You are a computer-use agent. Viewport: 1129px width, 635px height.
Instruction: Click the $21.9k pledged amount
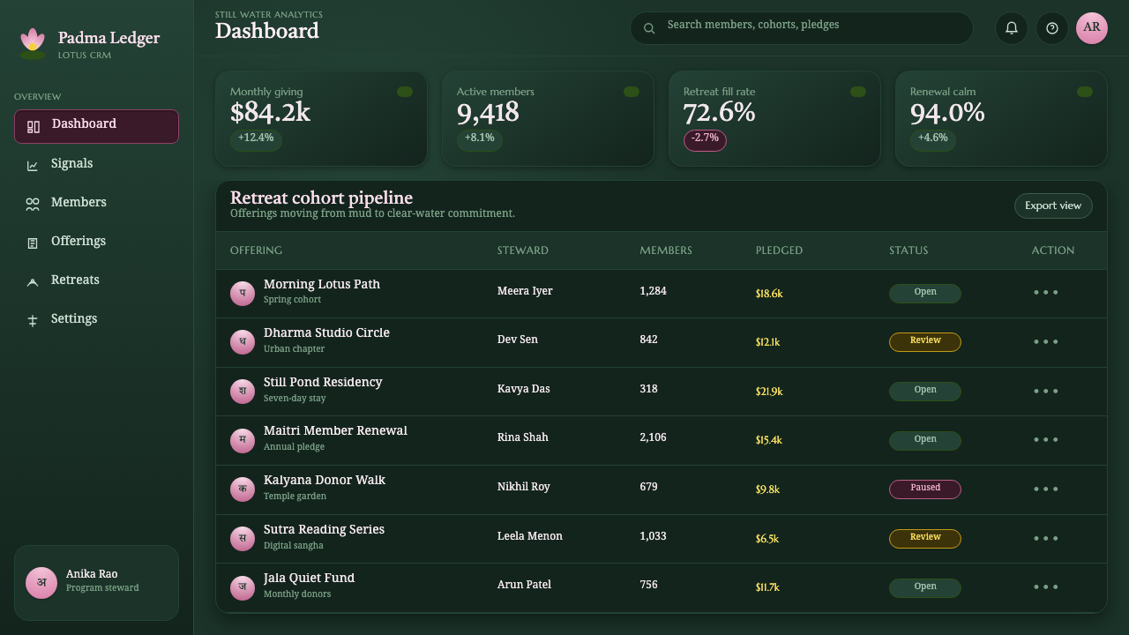pos(769,392)
